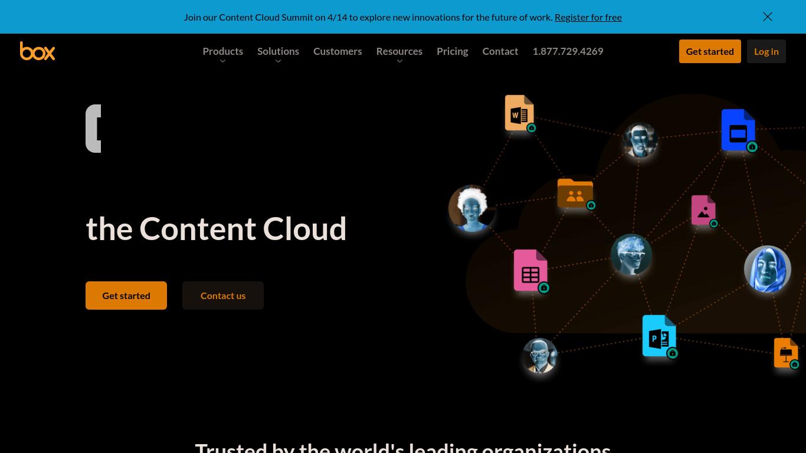Click the Word document icon
This screenshot has height=453, width=806.
coord(519,113)
